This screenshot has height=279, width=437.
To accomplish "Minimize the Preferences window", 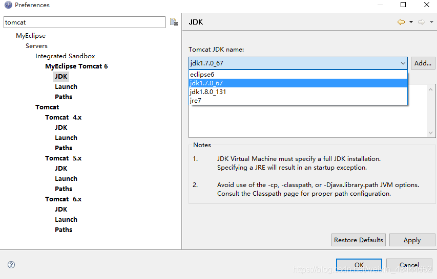I will tap(380, 5).
